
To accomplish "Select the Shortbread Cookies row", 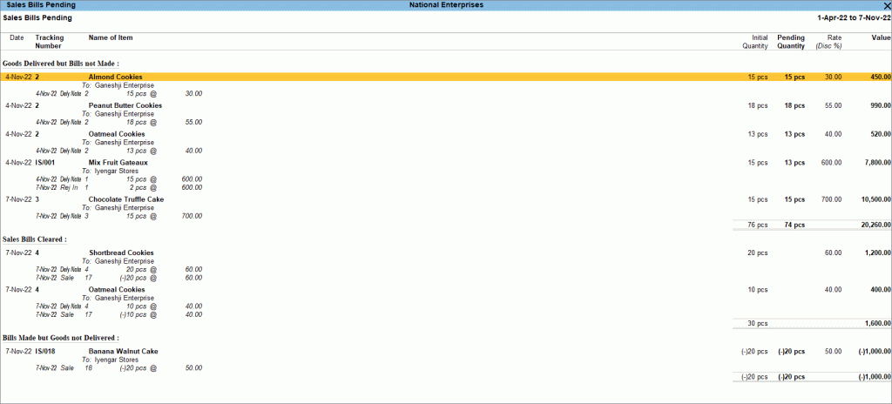I will tap(446, 252).
